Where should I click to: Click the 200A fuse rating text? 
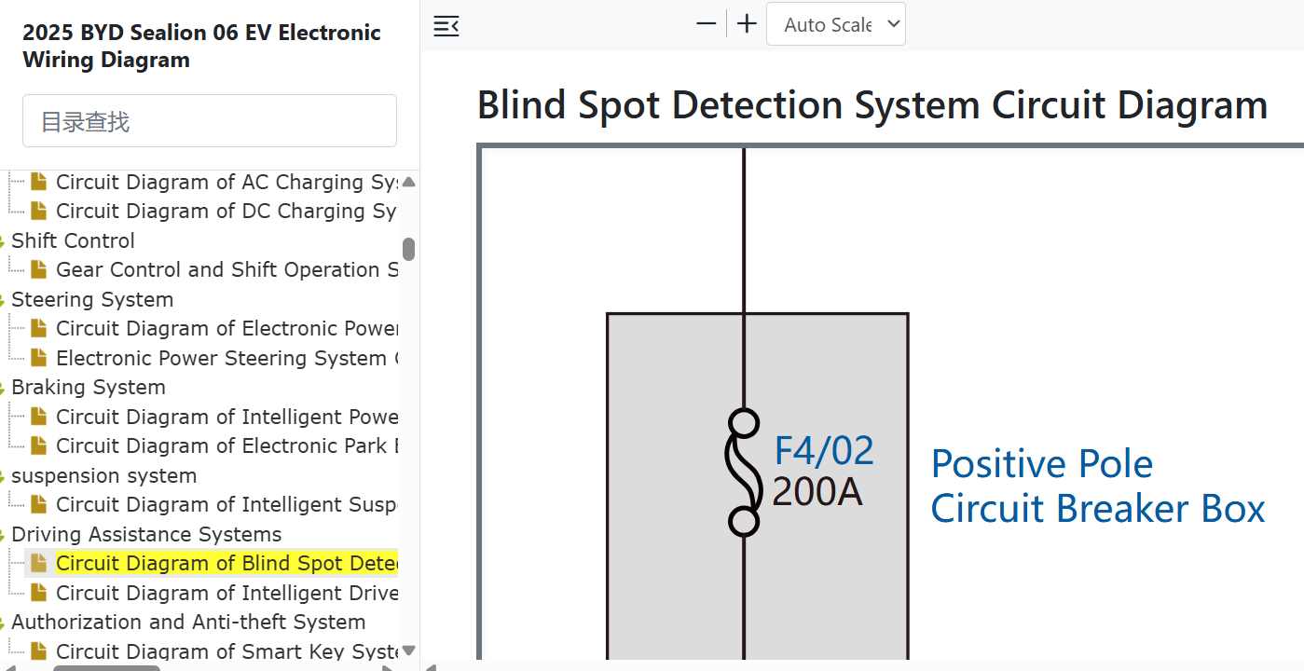(817, 491)
